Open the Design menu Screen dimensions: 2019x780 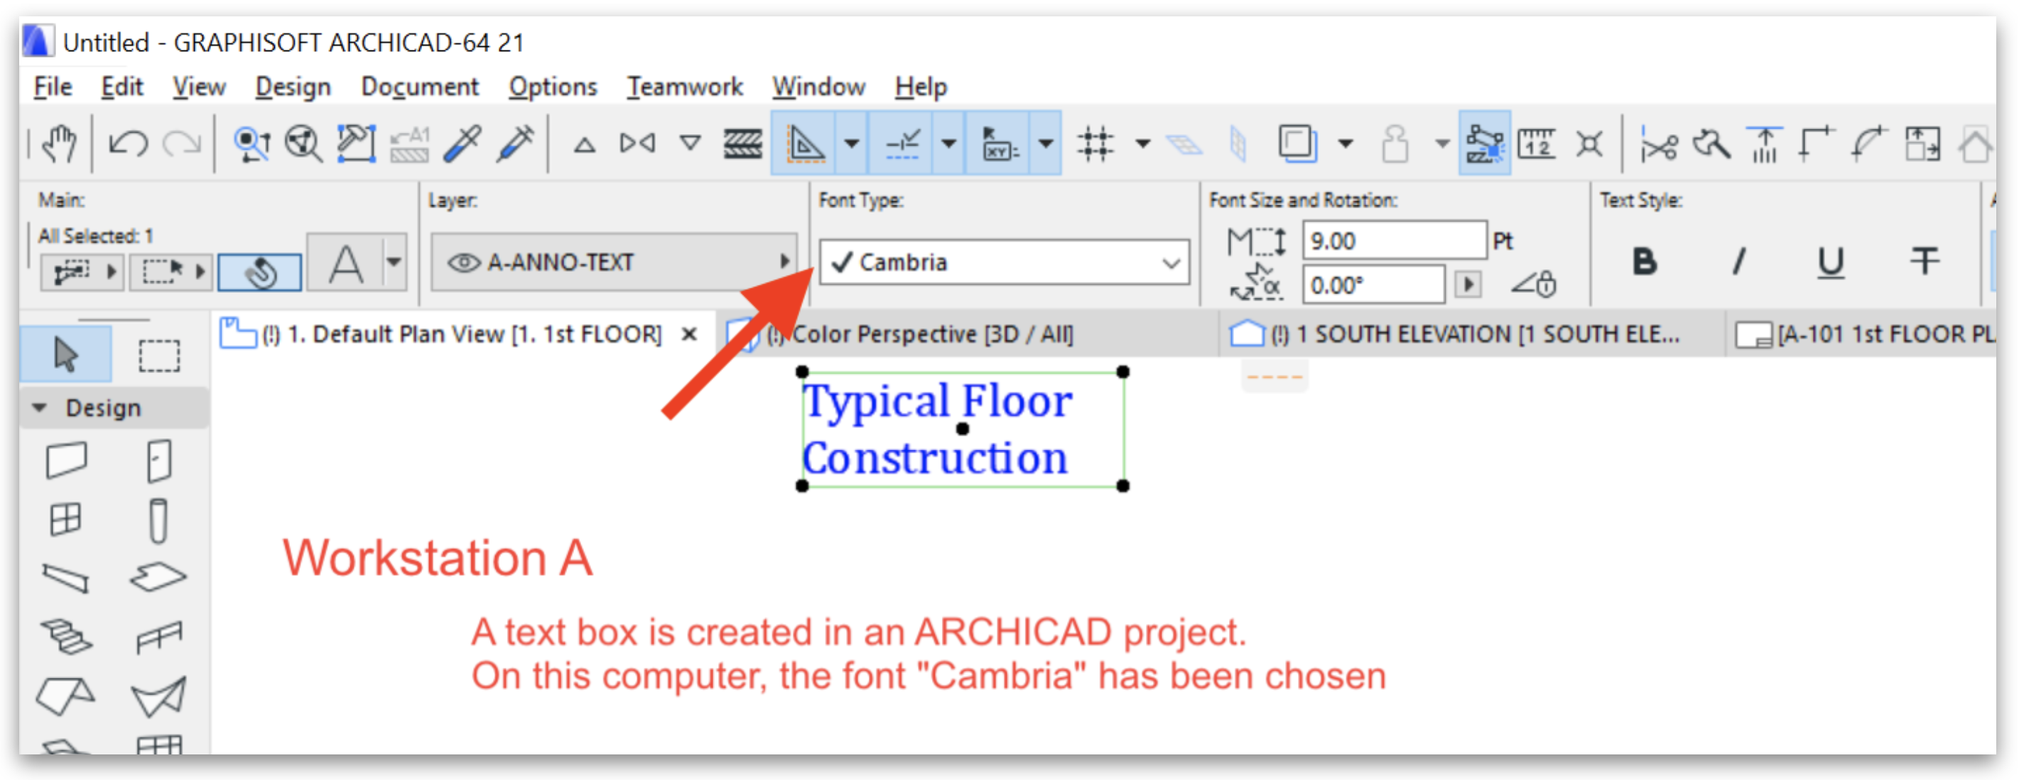click(293, 86)
